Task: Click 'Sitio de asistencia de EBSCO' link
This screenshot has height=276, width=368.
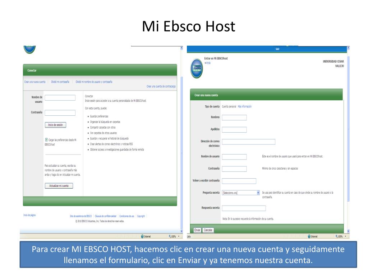Action: tap(81, 216)
